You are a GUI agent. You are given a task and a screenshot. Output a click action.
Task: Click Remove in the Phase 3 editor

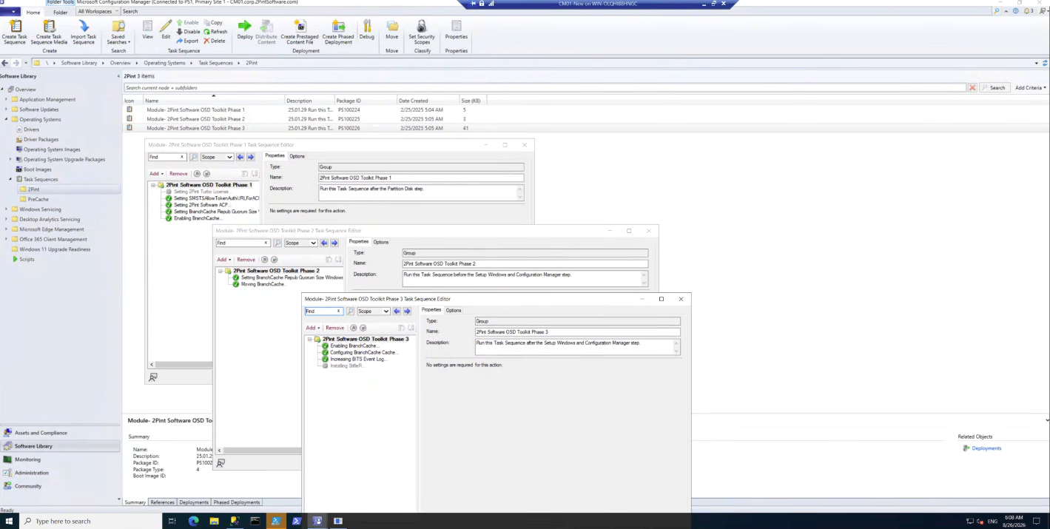tap(335, 328)
